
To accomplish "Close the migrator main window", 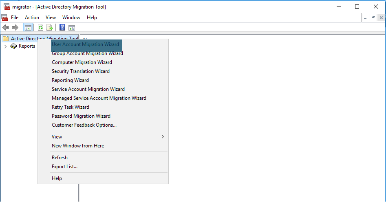I will [x=376, y=7].
